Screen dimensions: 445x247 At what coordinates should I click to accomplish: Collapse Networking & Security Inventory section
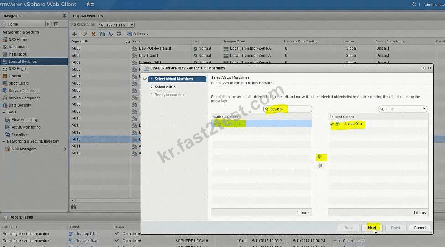click(4, 142)
